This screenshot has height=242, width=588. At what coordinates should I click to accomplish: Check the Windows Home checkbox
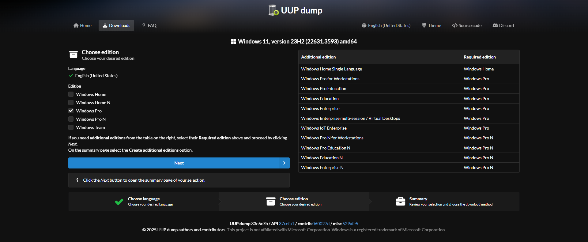(x=71, y=94)
